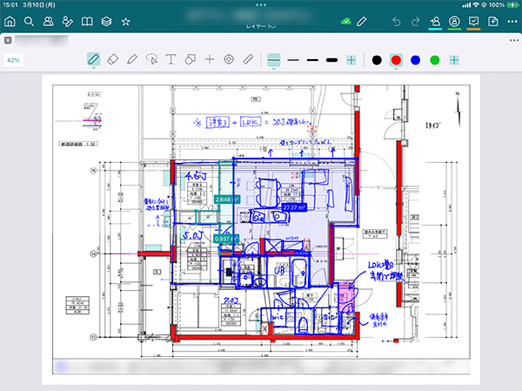
Task: Select the thickest line width
Action: (331, 60)
